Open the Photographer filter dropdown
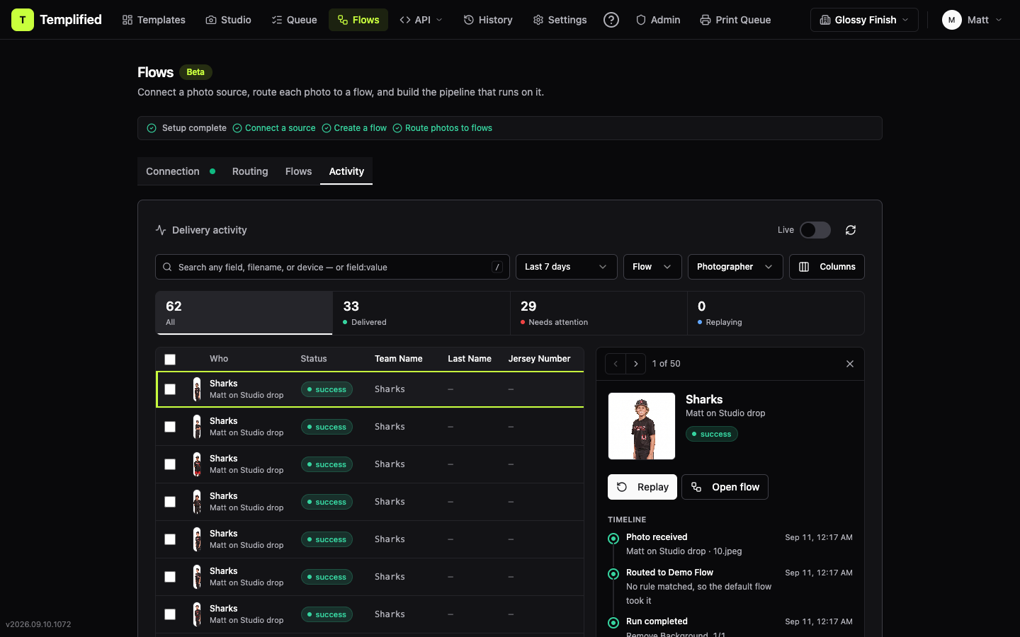This screenshot has height=637, width=1020. 735,267
